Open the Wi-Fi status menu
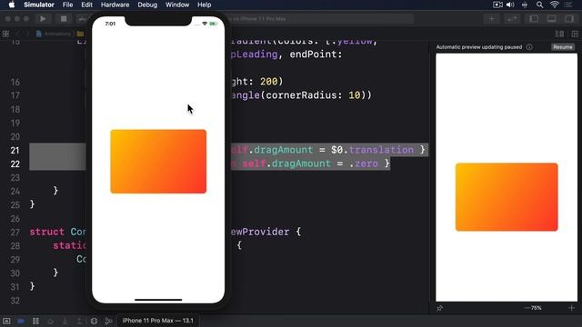Viewport: 582px width, 327px height. 555,5
